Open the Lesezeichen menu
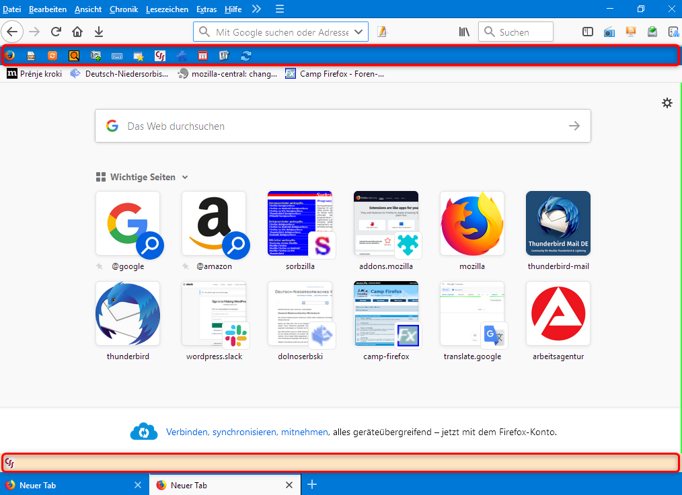The height and width of the screenshot is (495, 682). pyautogui.click(x=167, y=9)
